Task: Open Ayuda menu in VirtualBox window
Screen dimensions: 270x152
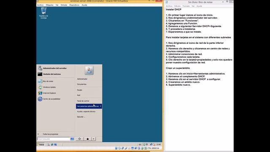Action: (84, 5)
